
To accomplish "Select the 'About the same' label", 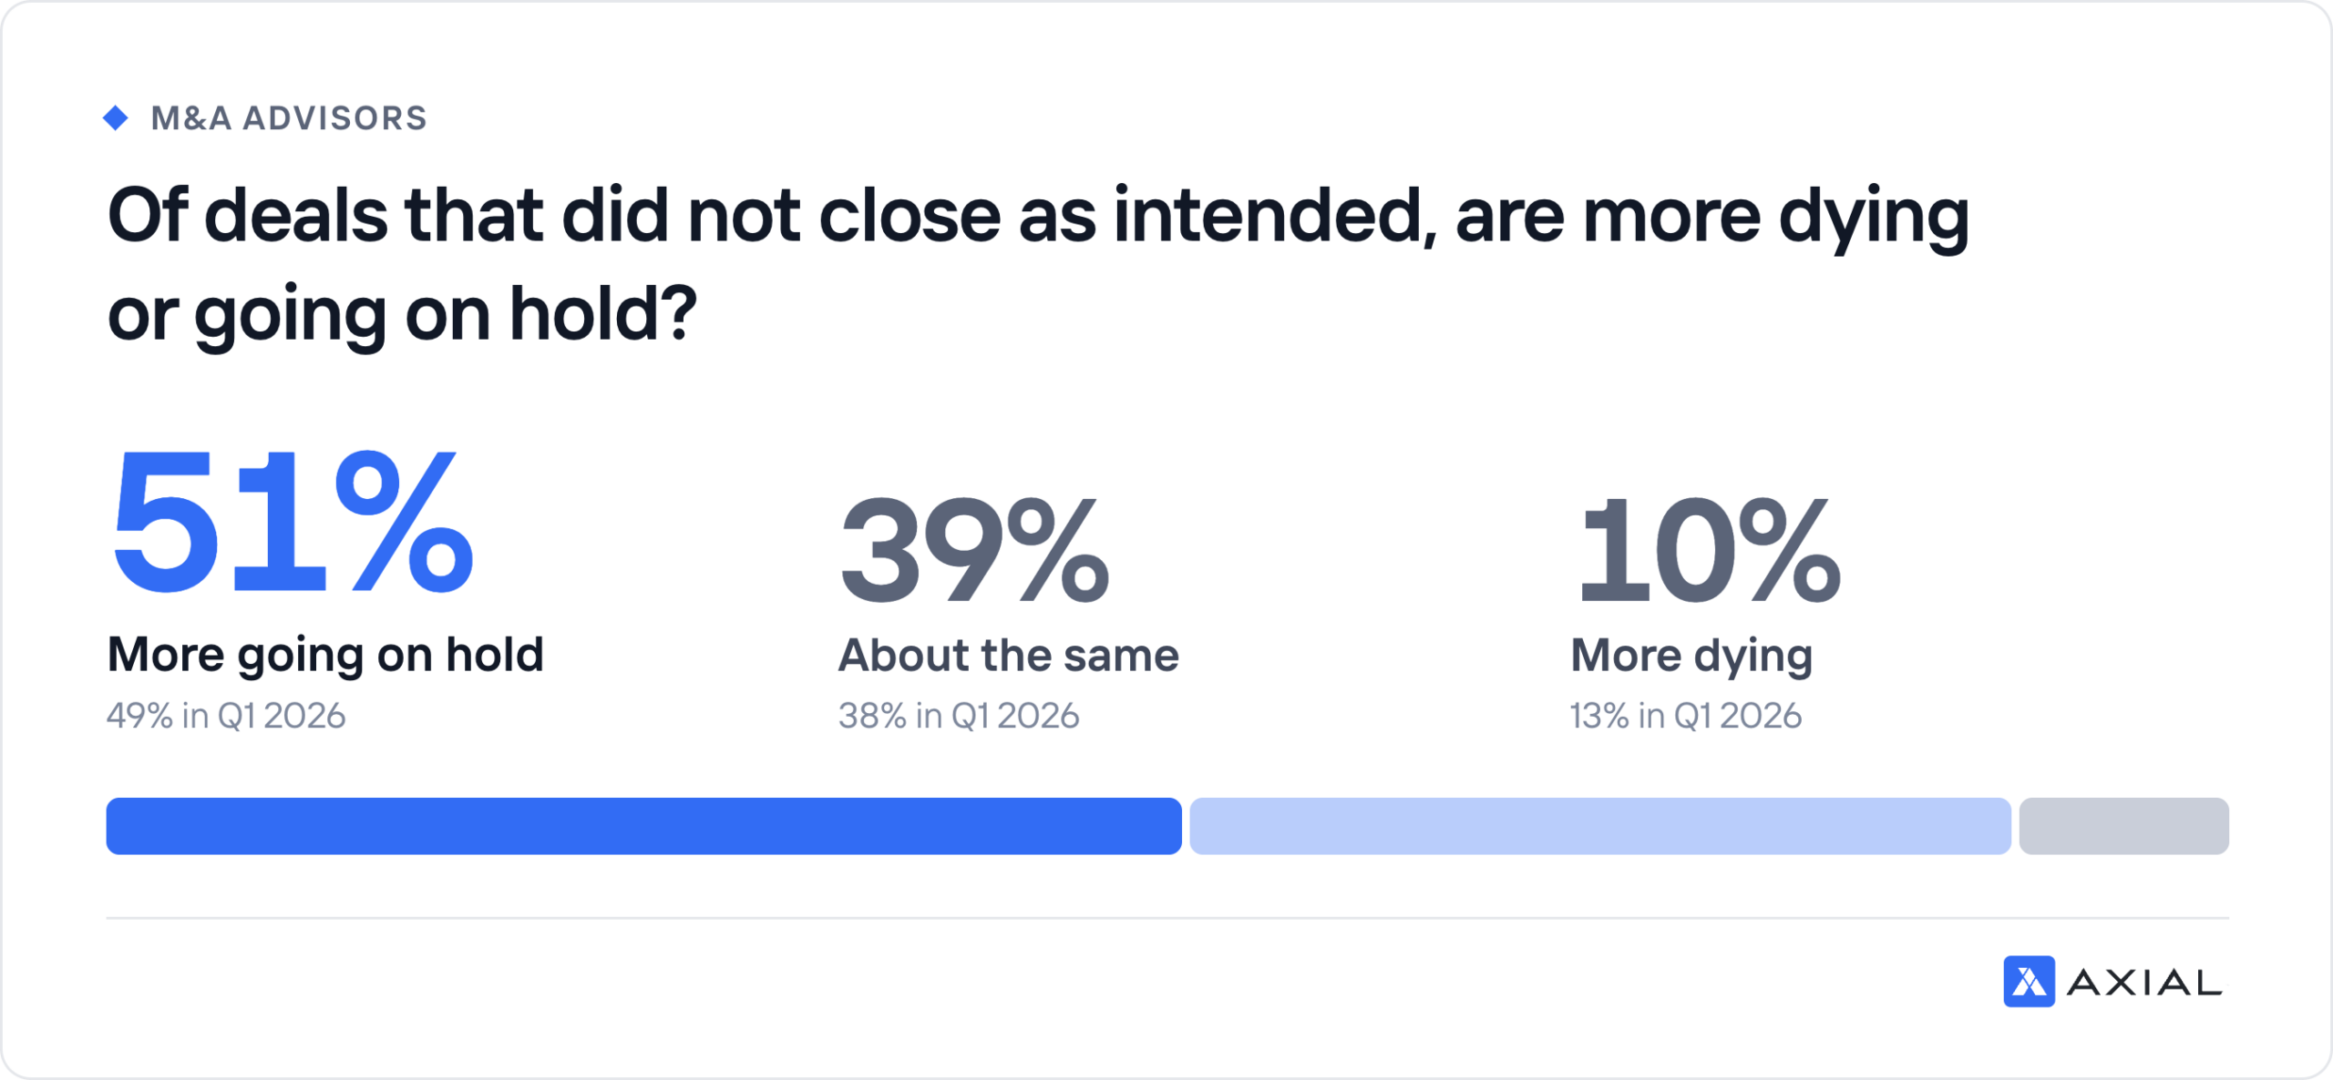I will 1009,656.
